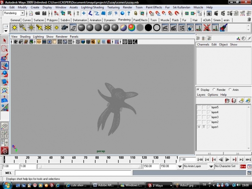
Task: Toggle visibility box of layer3
Action: click(199, 117)
